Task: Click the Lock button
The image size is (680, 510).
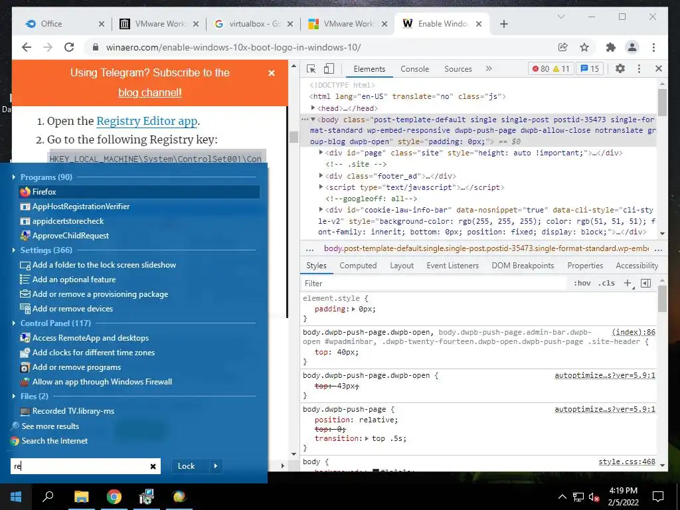Action: click(x=187, y=466)
